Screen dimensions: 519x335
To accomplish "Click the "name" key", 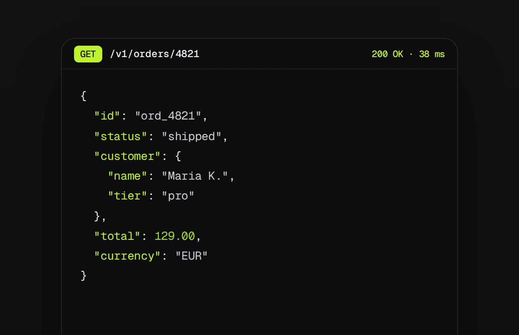I will [128, 176].
